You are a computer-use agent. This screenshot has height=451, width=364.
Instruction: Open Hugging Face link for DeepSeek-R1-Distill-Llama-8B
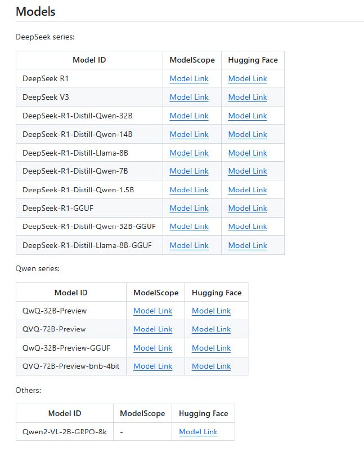tap(248, 153)
